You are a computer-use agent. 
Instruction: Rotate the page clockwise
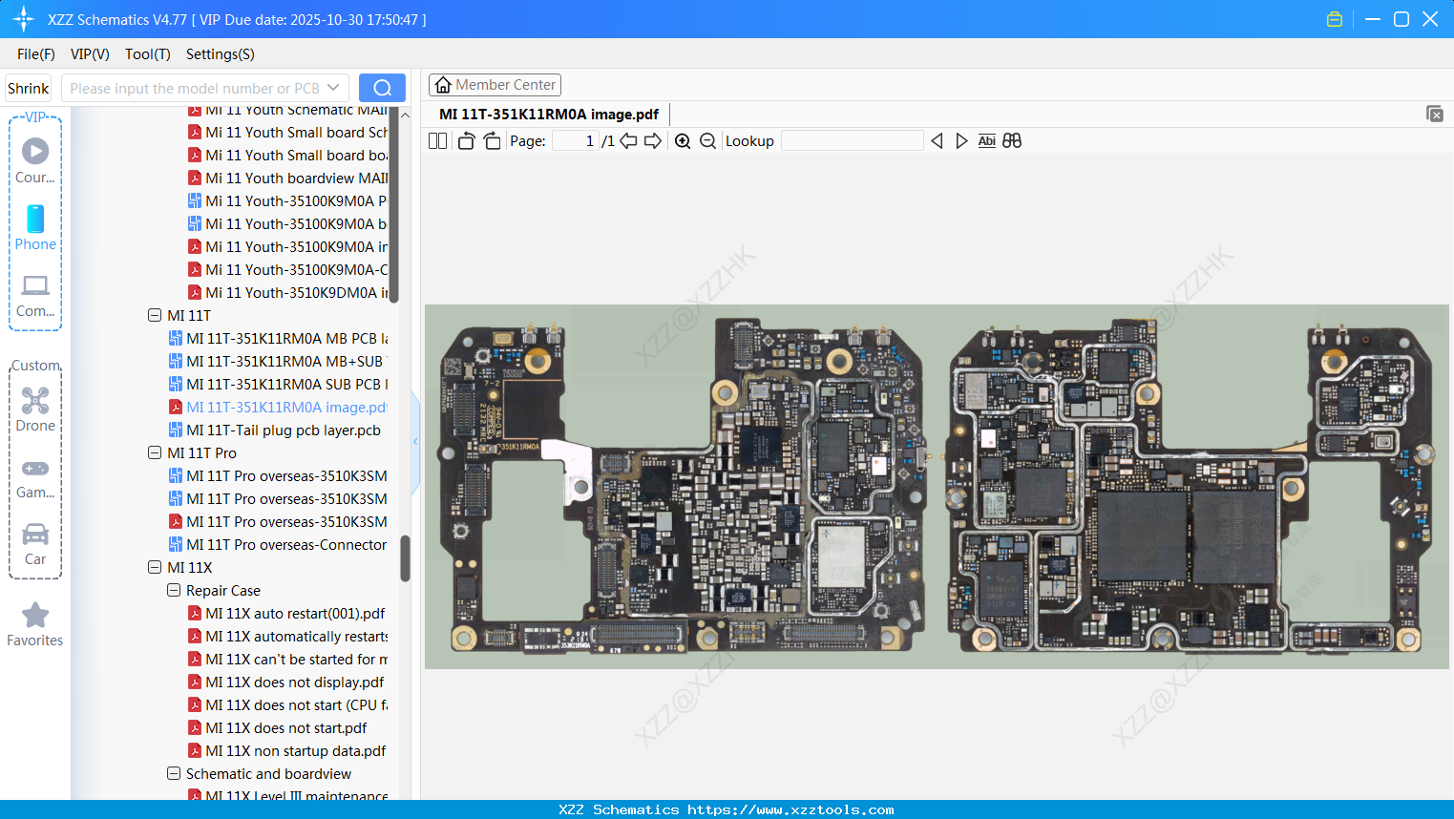coord(491,140)
